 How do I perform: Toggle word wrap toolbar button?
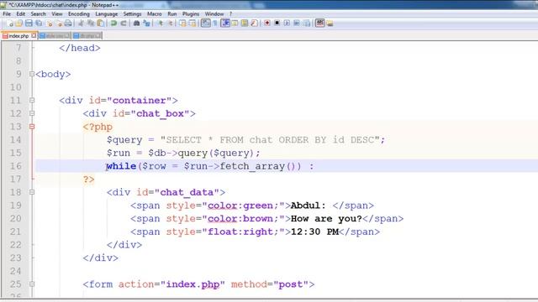click(205, 23)
